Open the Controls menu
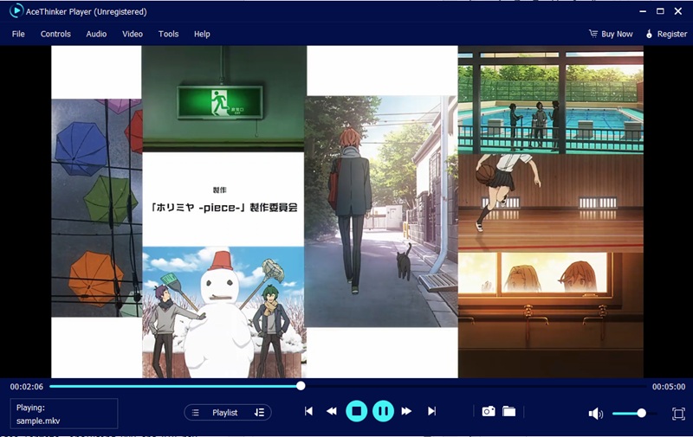Screen dimensions: 693x437 click(55, 34)
